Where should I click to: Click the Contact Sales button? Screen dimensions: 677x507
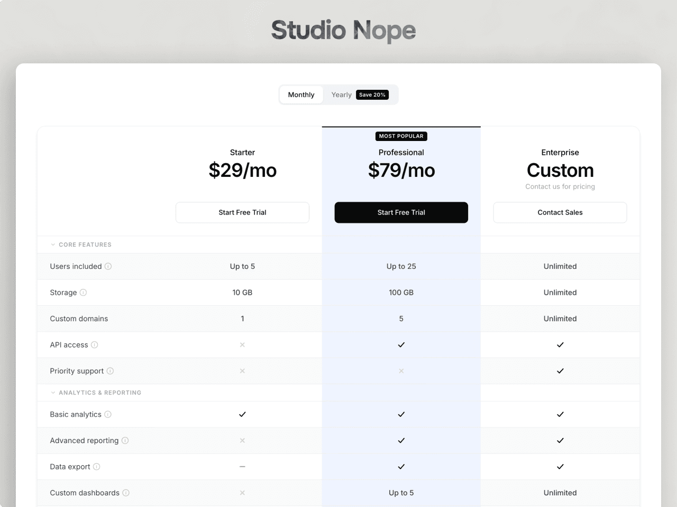[560, 212]
